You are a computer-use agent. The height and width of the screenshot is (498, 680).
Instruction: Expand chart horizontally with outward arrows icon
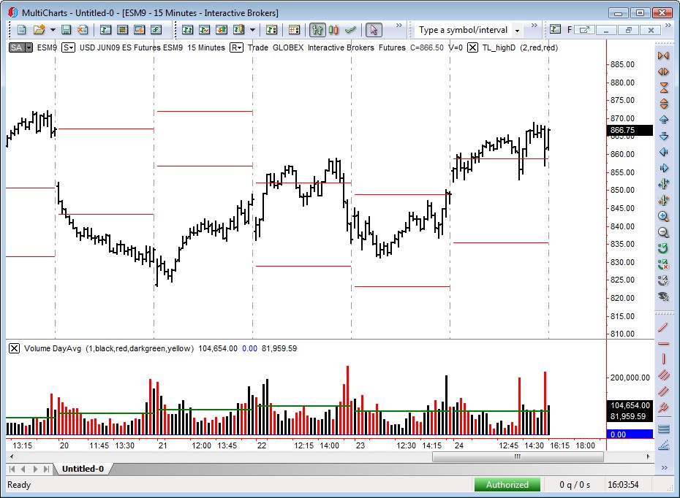coord(663,72)
